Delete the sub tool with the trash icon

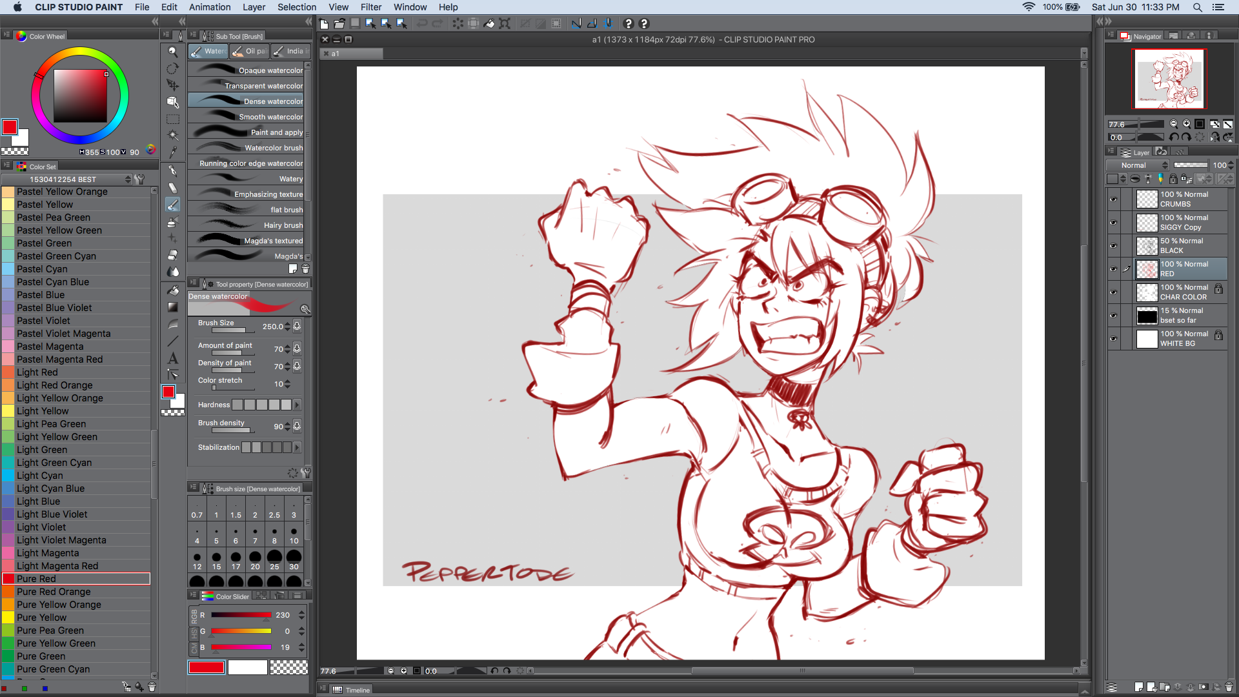(306, 268)
